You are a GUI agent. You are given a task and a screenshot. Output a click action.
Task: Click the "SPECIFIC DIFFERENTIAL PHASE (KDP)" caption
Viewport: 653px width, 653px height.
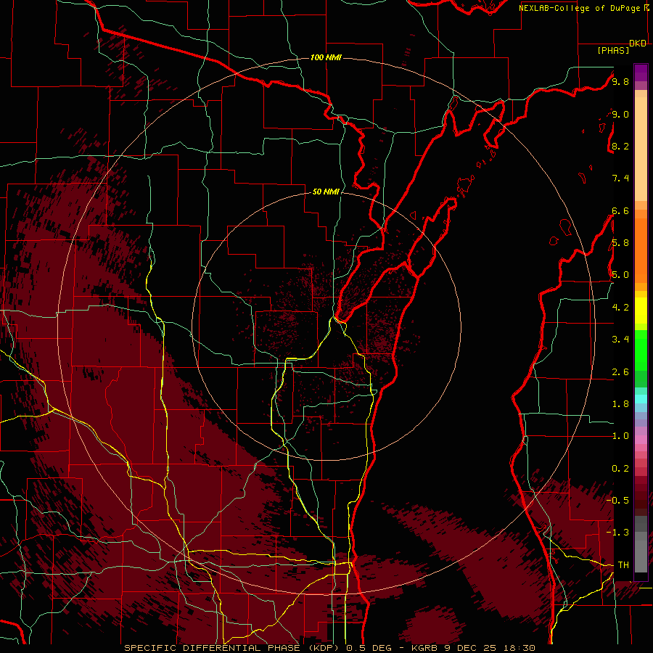tap(233, 648)
